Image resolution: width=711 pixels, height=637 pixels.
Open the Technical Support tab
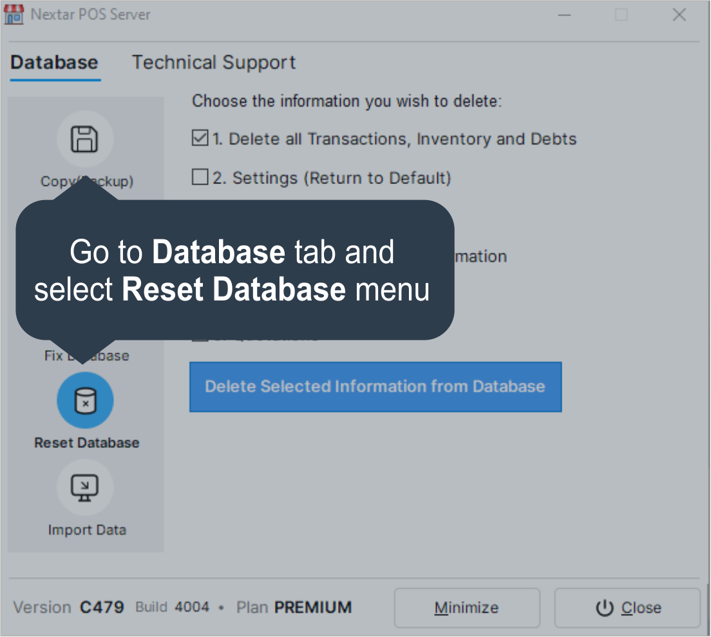(x=214, y=62)
